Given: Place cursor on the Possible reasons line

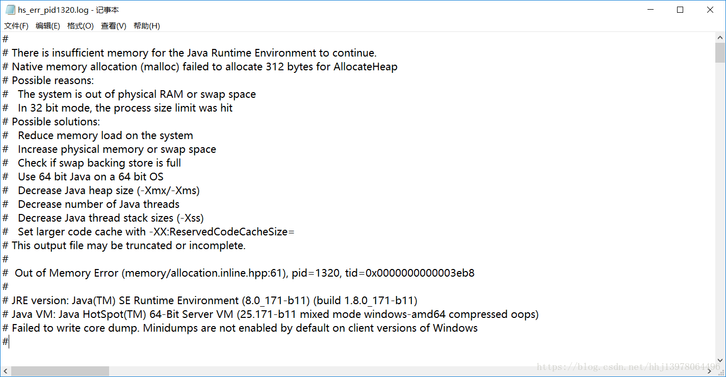Looking at the screenshot, I should (x=48, y=80).
